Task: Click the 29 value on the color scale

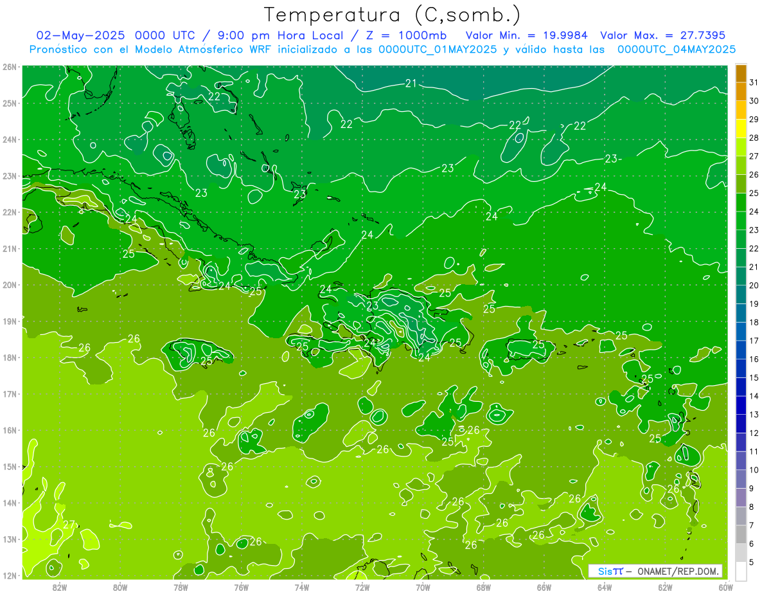Action: (754, 120)
